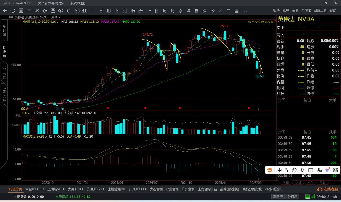The width and height of the screenshot is (341, 202).
Task: Select the 1h period
Action: (133, 11)
